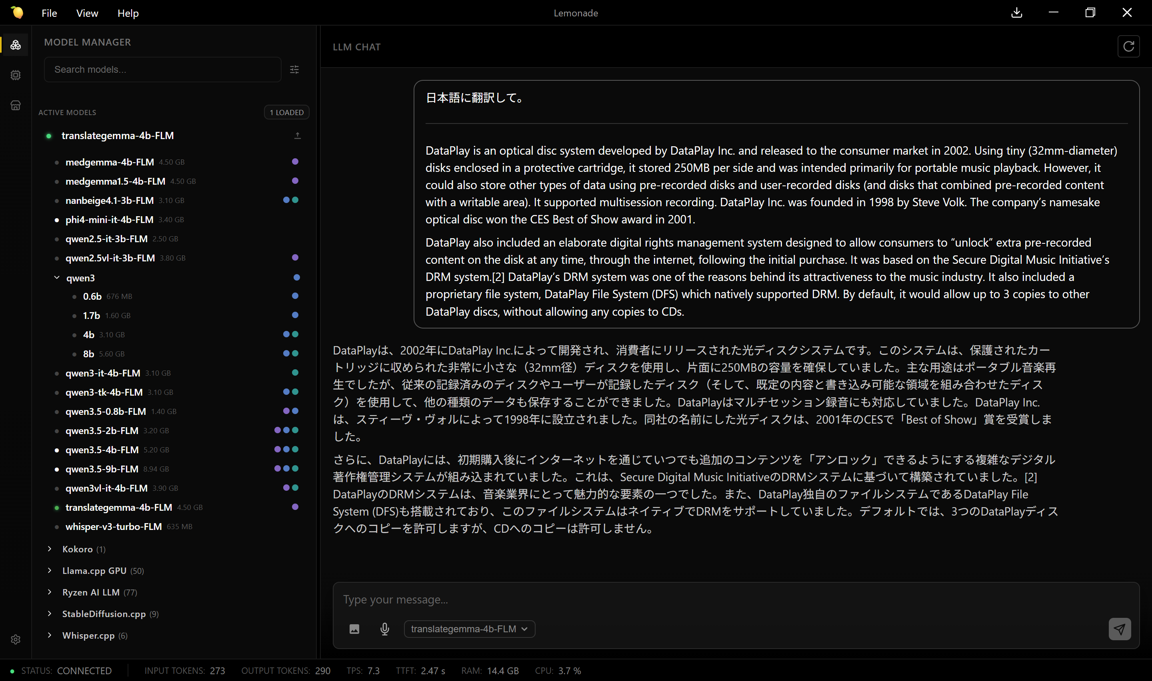Open the download manager icon

(1016, 13)
